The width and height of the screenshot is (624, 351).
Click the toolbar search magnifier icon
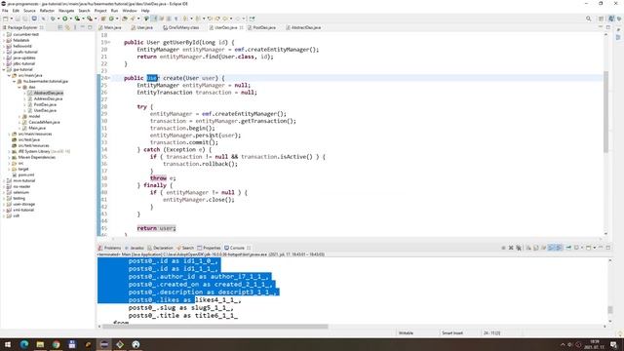pos(588,19)
